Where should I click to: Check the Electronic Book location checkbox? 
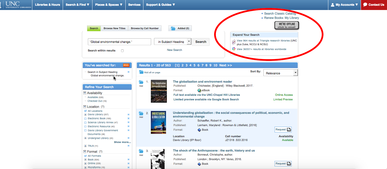(x=86, y=118)
